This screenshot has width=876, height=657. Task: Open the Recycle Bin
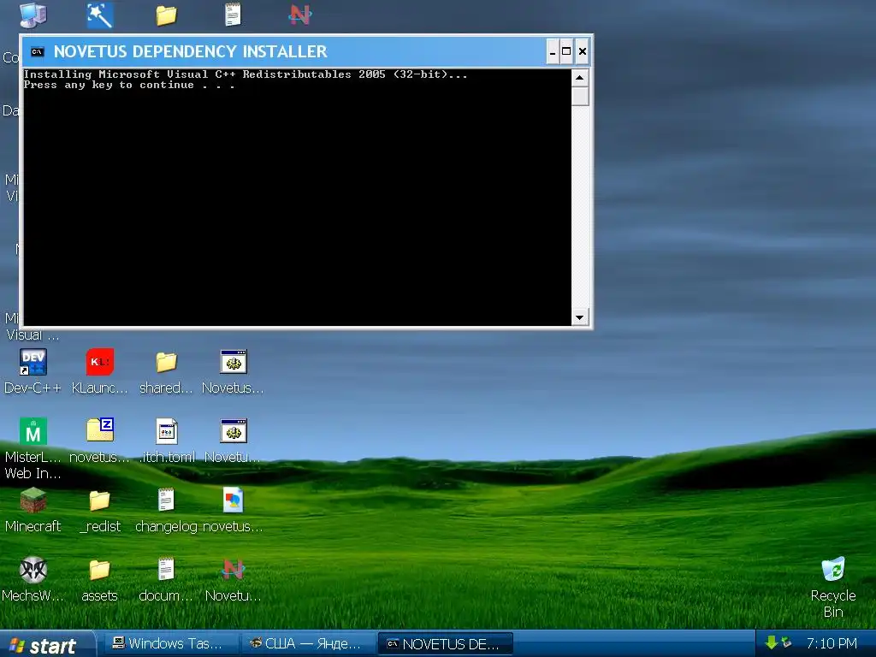tap(833, 587)
